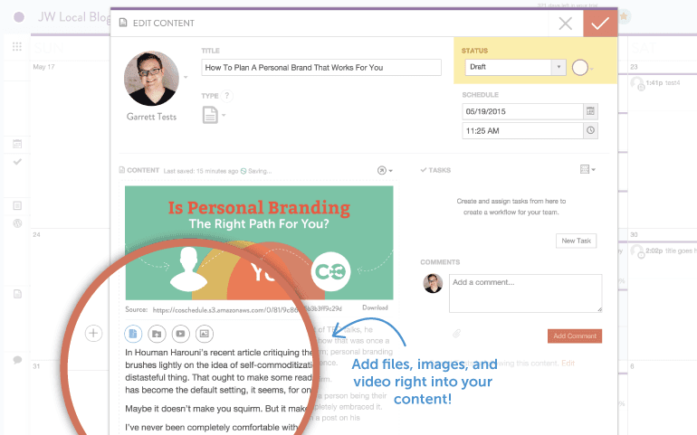
Task: Save content with the orange checkmark button
Action: pyautogui.click(x=600, y=24)
